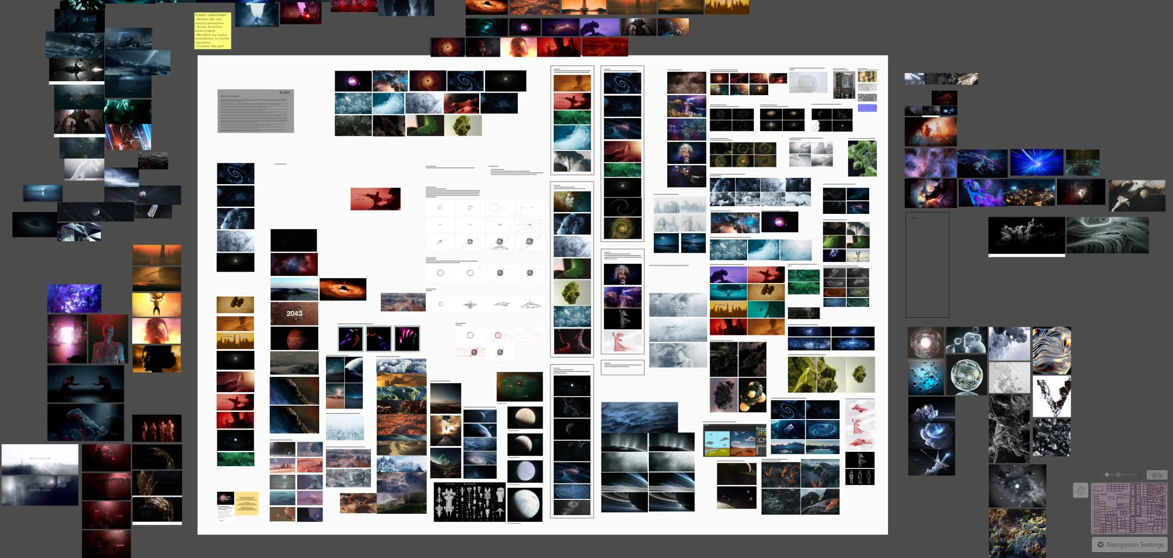Click the round zoom slider handle
Screen dimensions: 1173x558
(x=1107, y=474)
